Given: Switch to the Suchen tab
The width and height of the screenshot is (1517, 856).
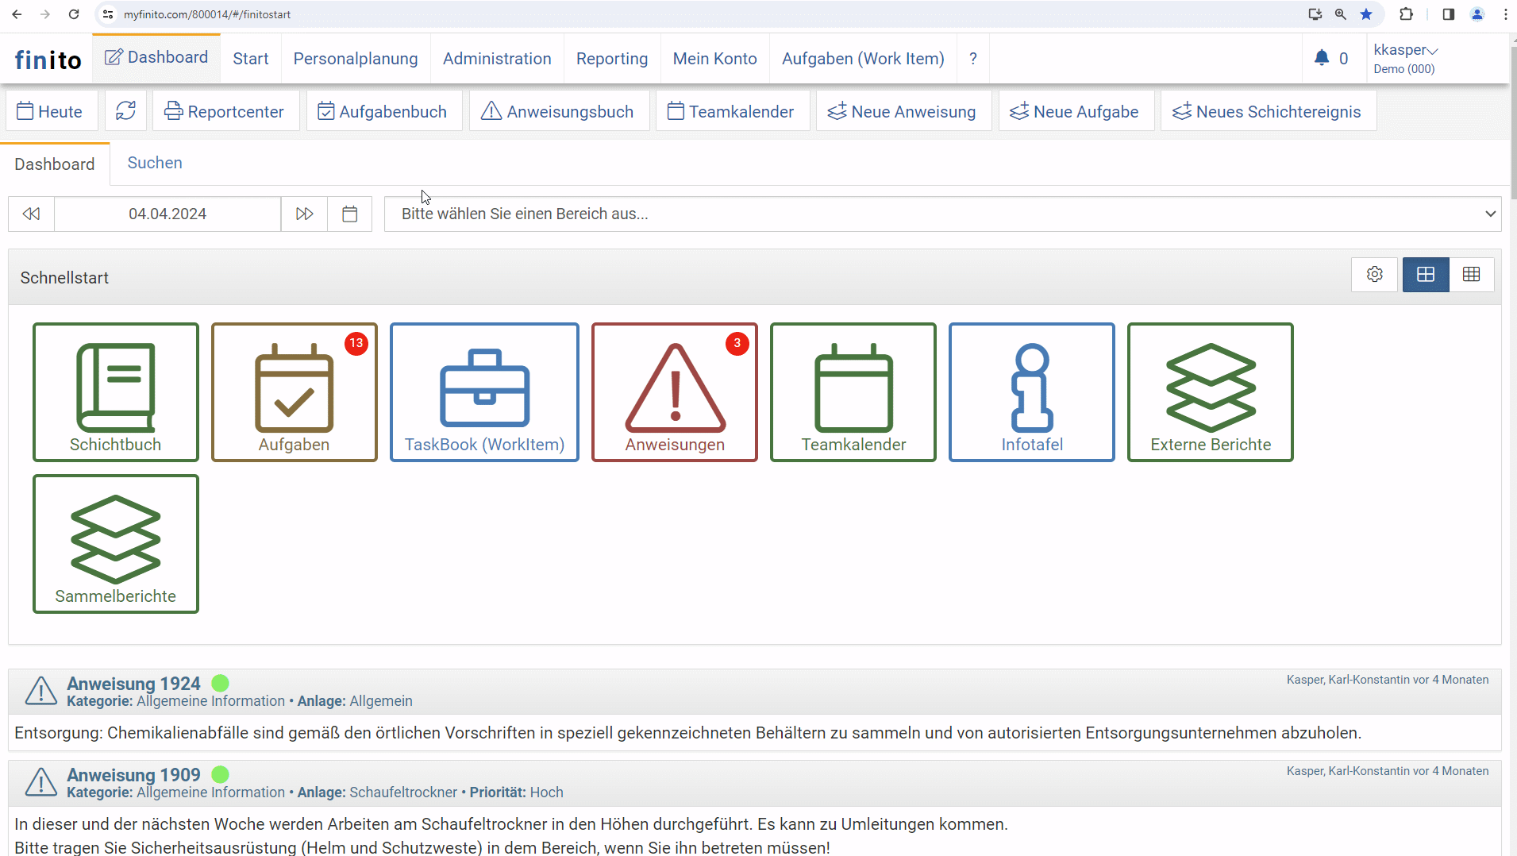Looking at the screenshot, I should pos(155,163).
